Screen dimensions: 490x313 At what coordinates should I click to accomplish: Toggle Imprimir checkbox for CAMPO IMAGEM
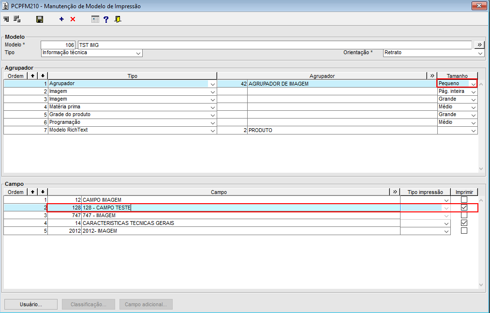click(x=464, y=199)
